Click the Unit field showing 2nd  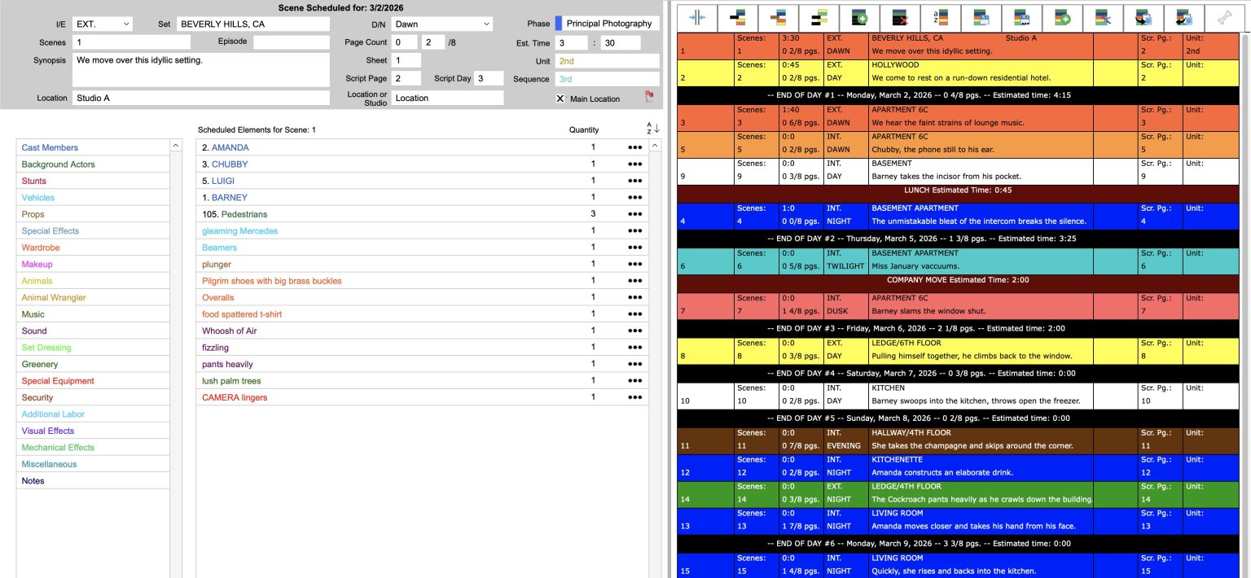(x=608, y=61)
